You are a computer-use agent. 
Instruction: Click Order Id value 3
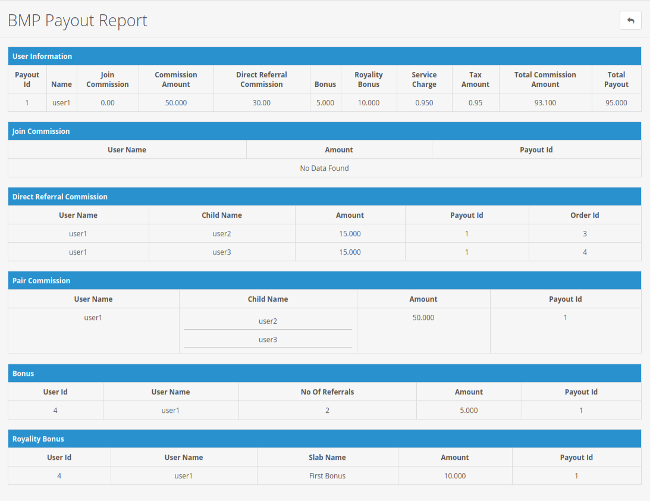tap(585, 234)
